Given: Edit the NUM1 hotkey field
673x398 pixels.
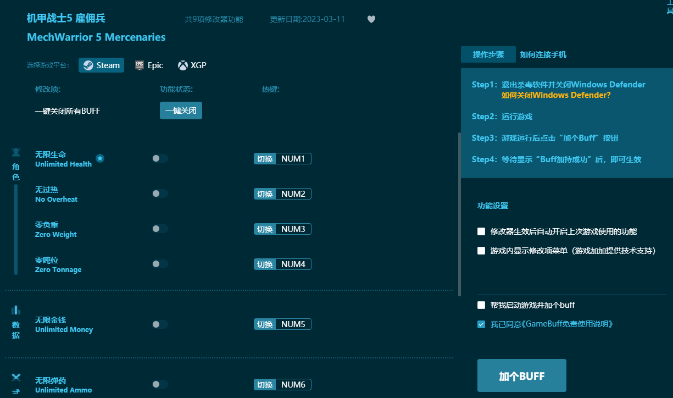Looking at the screenshot, I should (293, 159).
